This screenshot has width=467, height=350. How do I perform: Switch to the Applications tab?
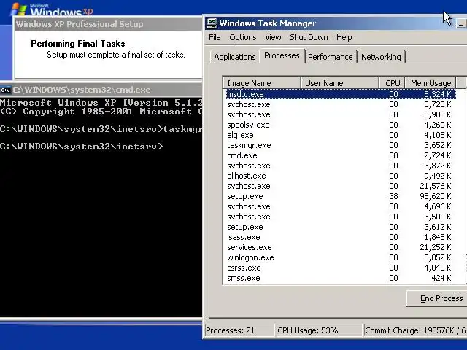pos(235,57)
